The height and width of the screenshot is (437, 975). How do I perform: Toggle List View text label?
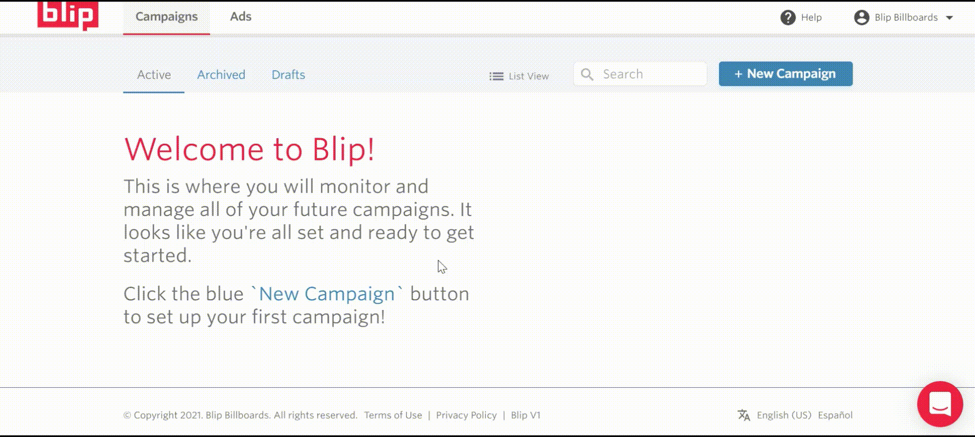529,76
